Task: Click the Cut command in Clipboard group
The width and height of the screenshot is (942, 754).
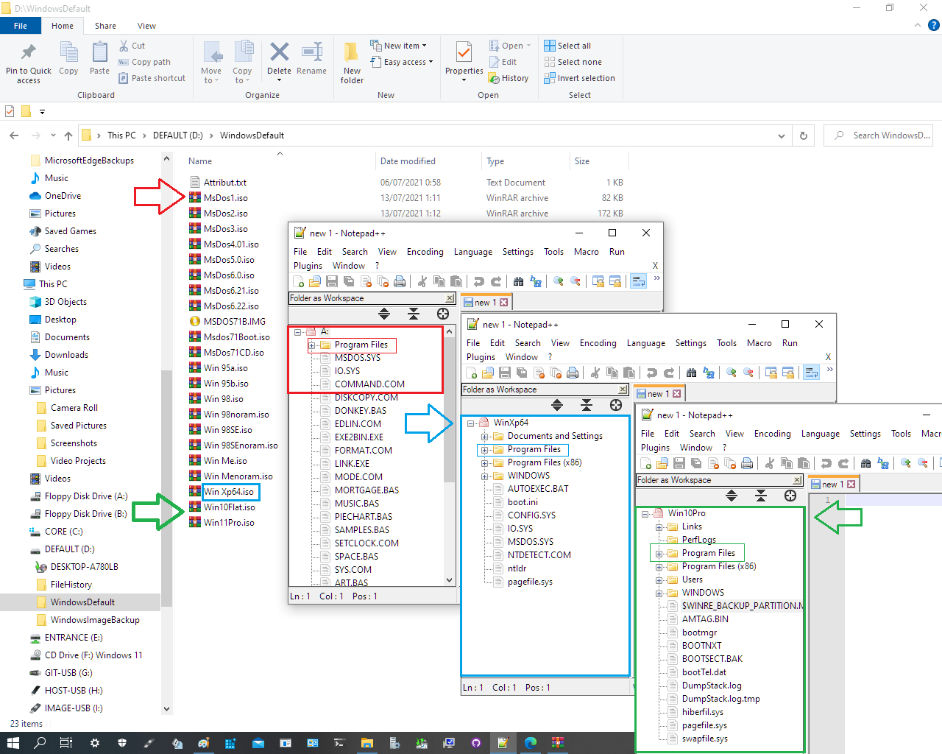Action: click(x=132, y=46)
